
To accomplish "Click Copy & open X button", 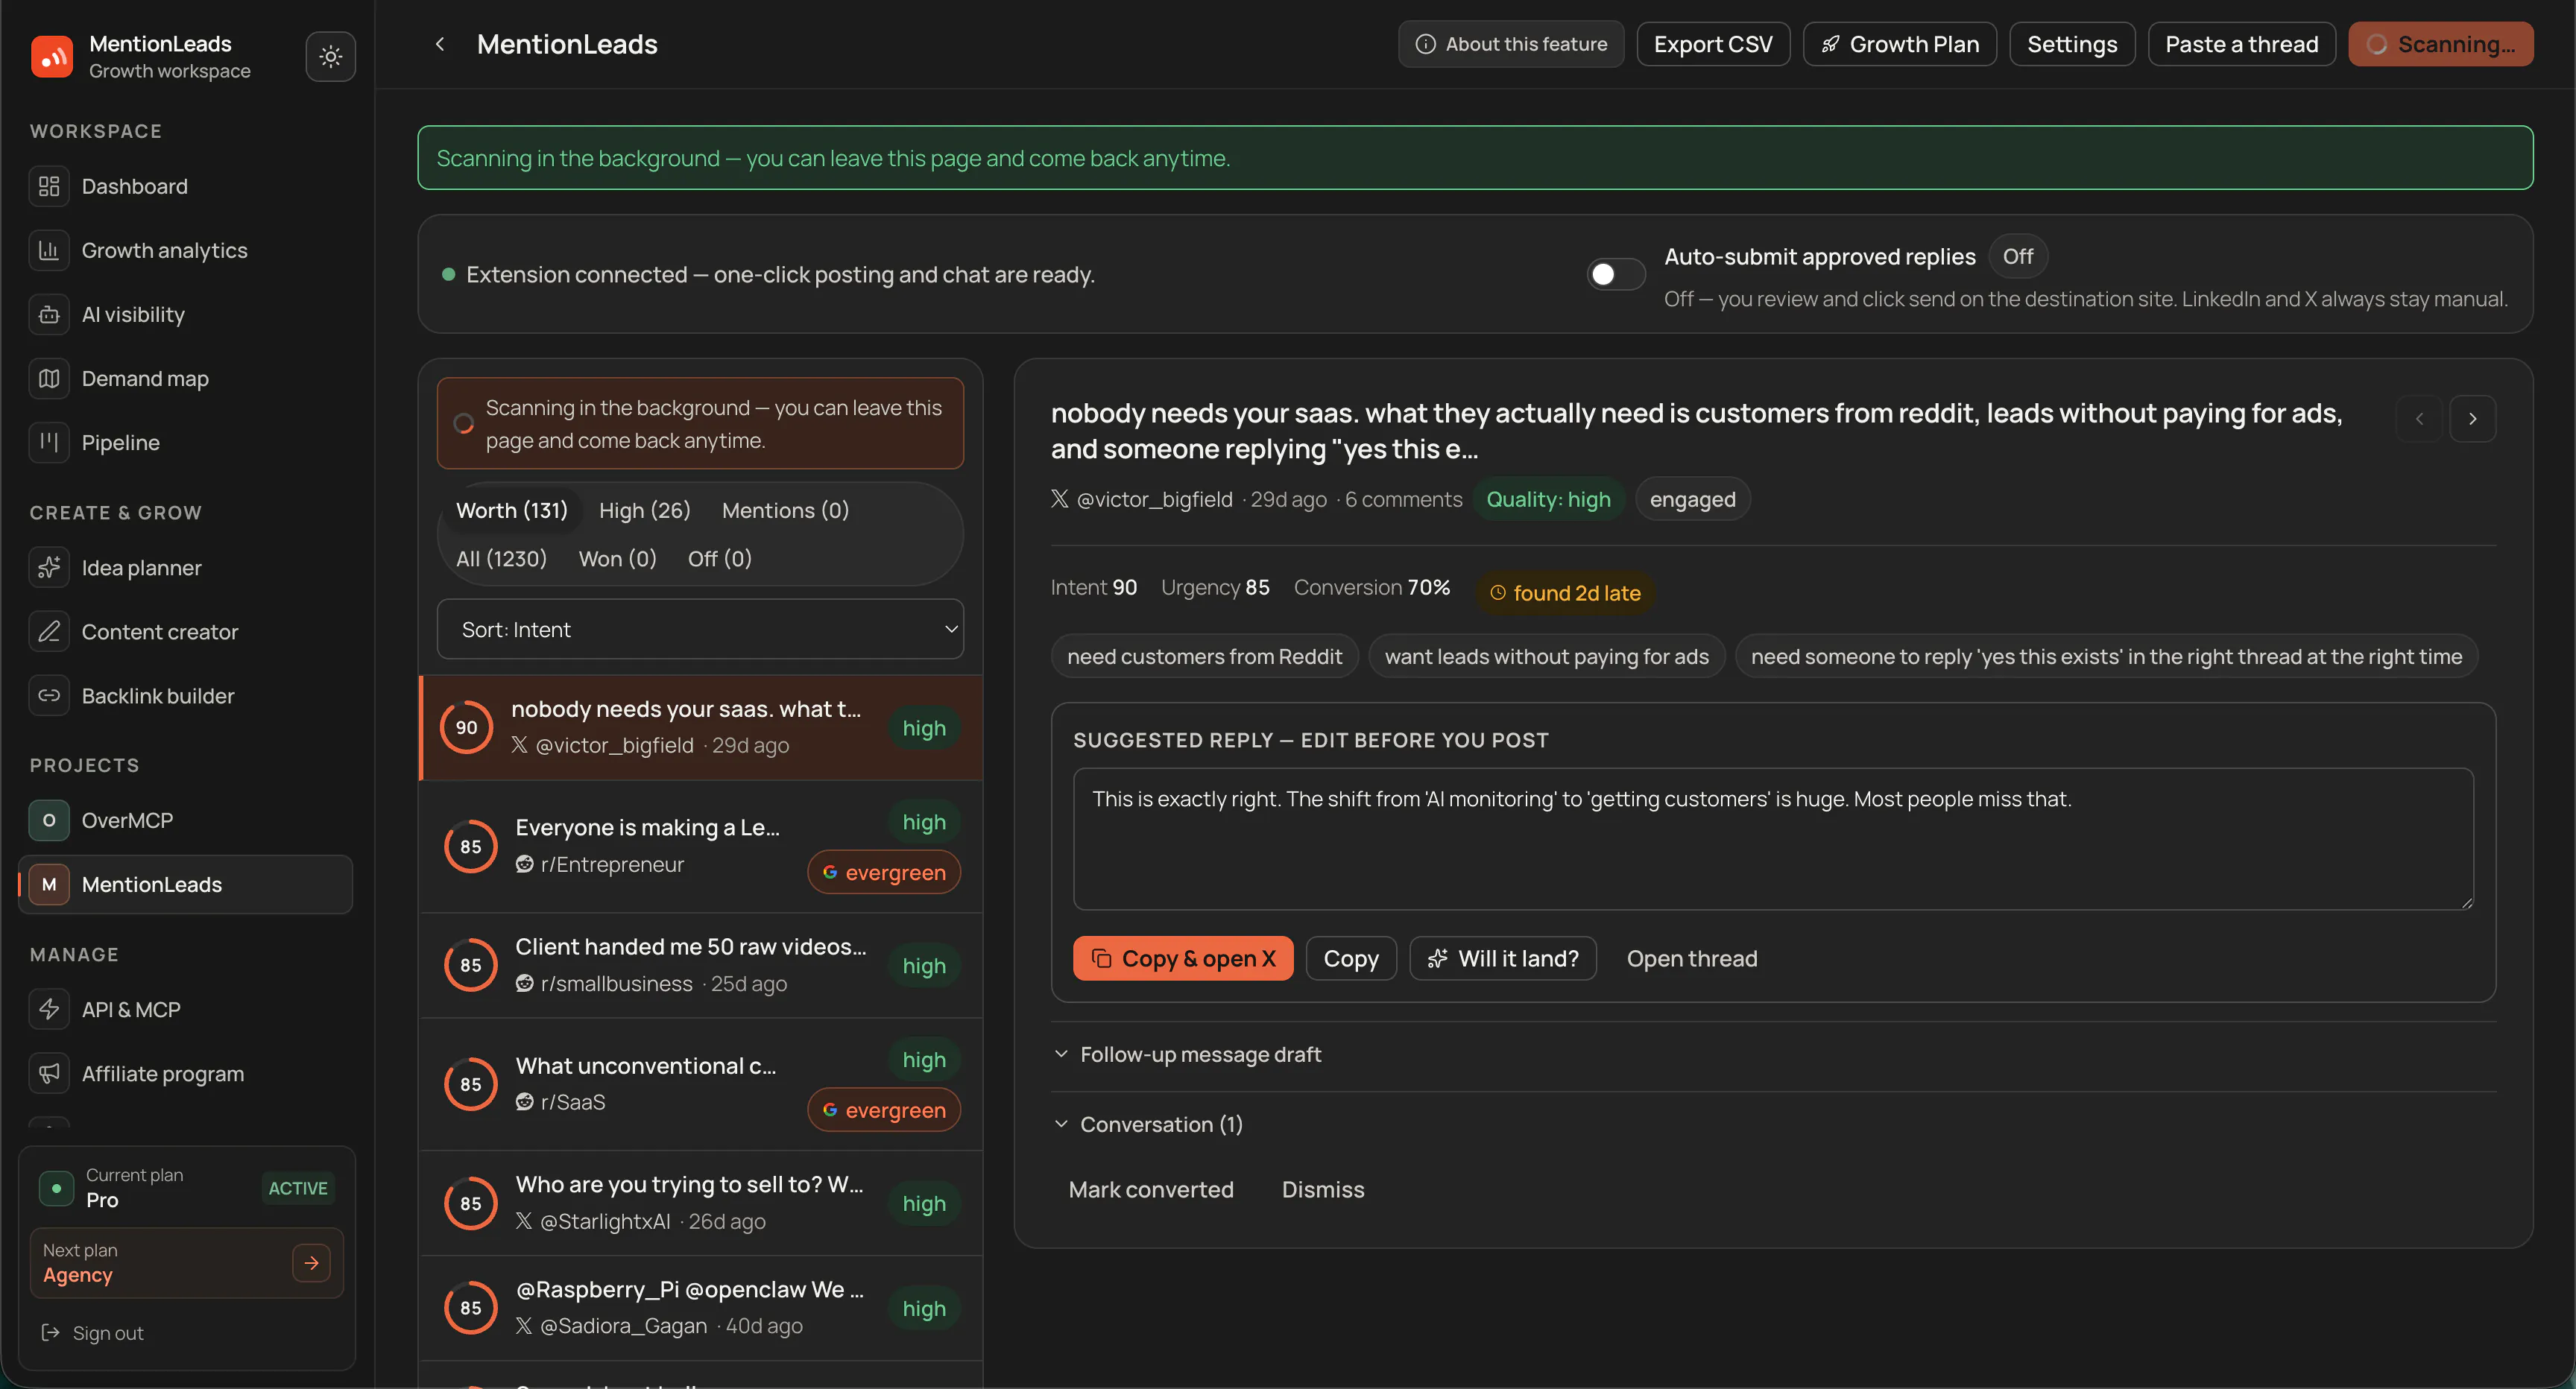I will coord(1182,958).
